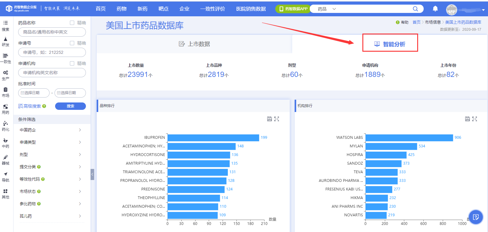Open 企业 in top navigation
Viewport: 488px width, 232px height.
click(184, 9)
